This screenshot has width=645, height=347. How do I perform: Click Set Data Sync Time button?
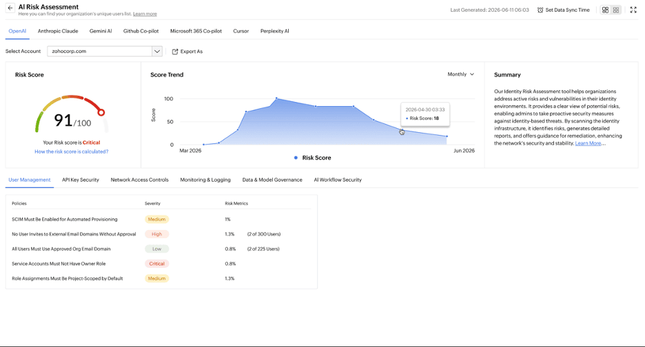(x=564, y=10)
